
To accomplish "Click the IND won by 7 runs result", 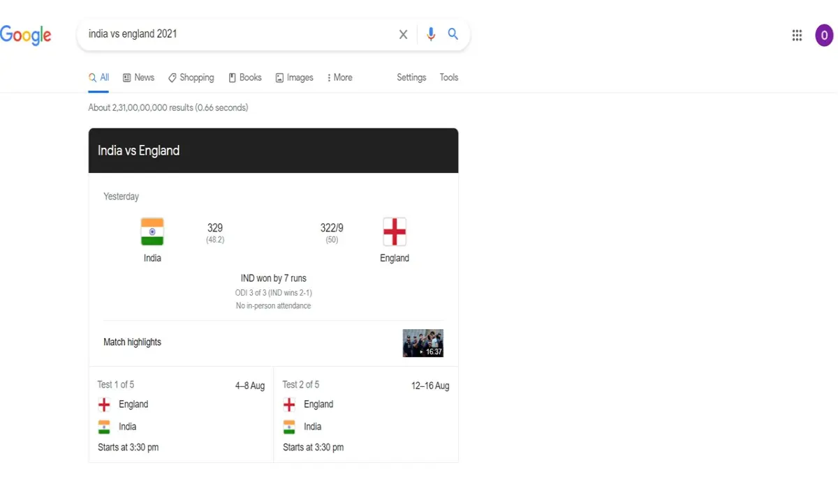I will [x=274, y=278].
